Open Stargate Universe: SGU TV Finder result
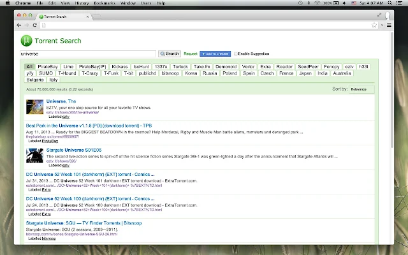This screenshot has height=255, width=408. [84, 223]
